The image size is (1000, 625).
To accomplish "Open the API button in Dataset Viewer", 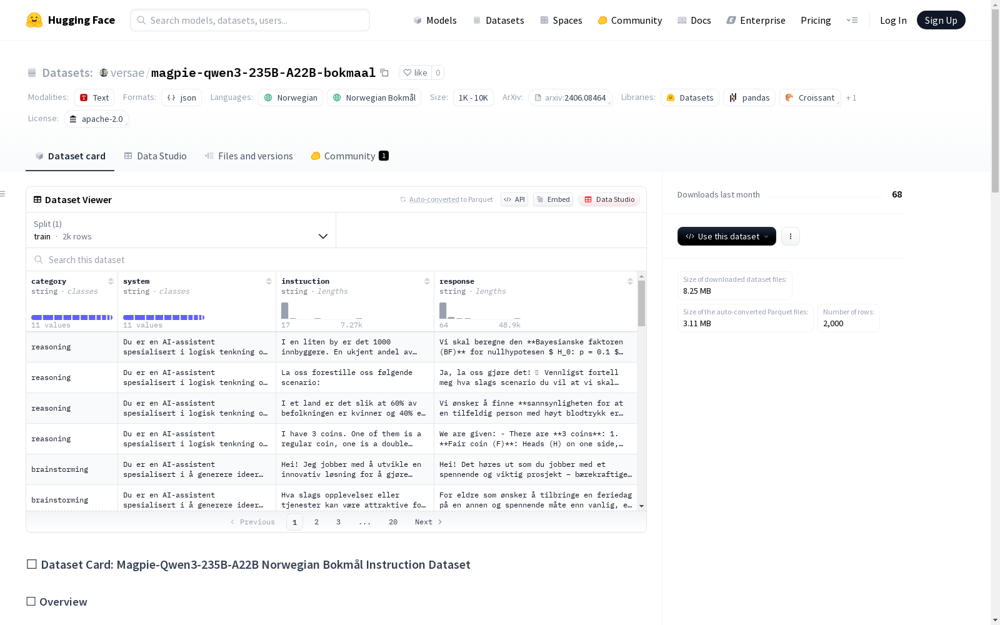I will point(514,199).
